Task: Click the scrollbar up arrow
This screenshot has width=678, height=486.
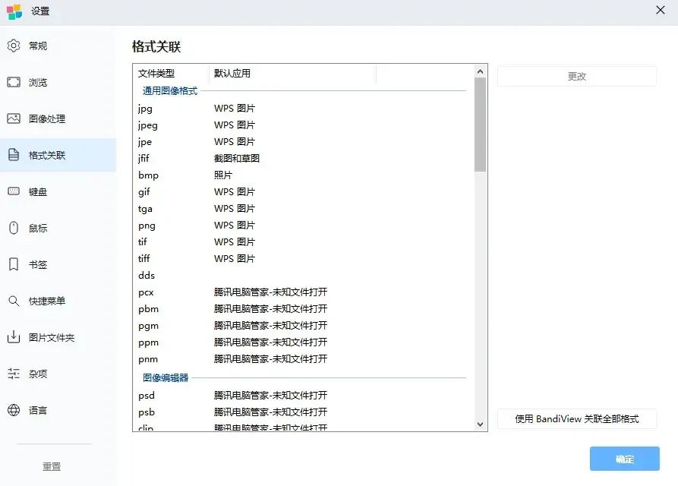Action: pyautogui.click(x=480, y=71)
